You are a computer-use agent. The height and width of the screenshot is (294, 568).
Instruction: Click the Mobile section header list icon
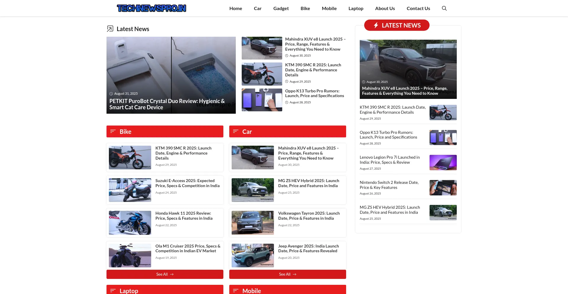tap(235, 291)
